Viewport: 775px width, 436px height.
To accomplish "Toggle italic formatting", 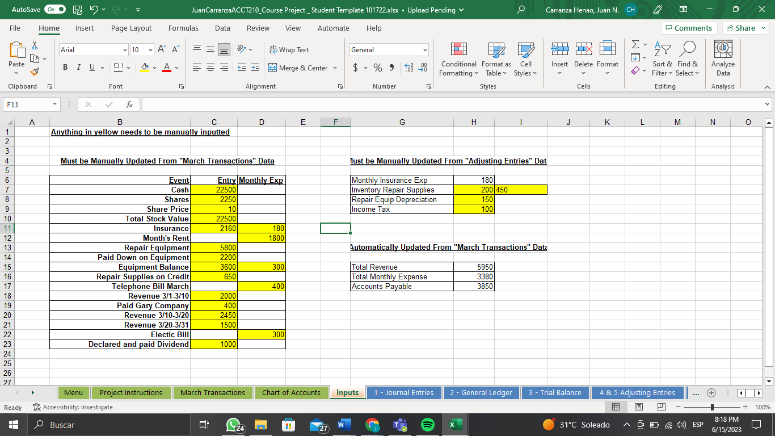I will pos(78,67).
